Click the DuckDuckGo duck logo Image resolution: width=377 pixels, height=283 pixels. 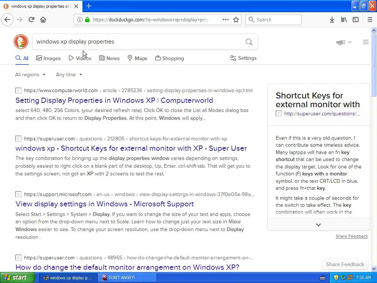pos(21,42)
